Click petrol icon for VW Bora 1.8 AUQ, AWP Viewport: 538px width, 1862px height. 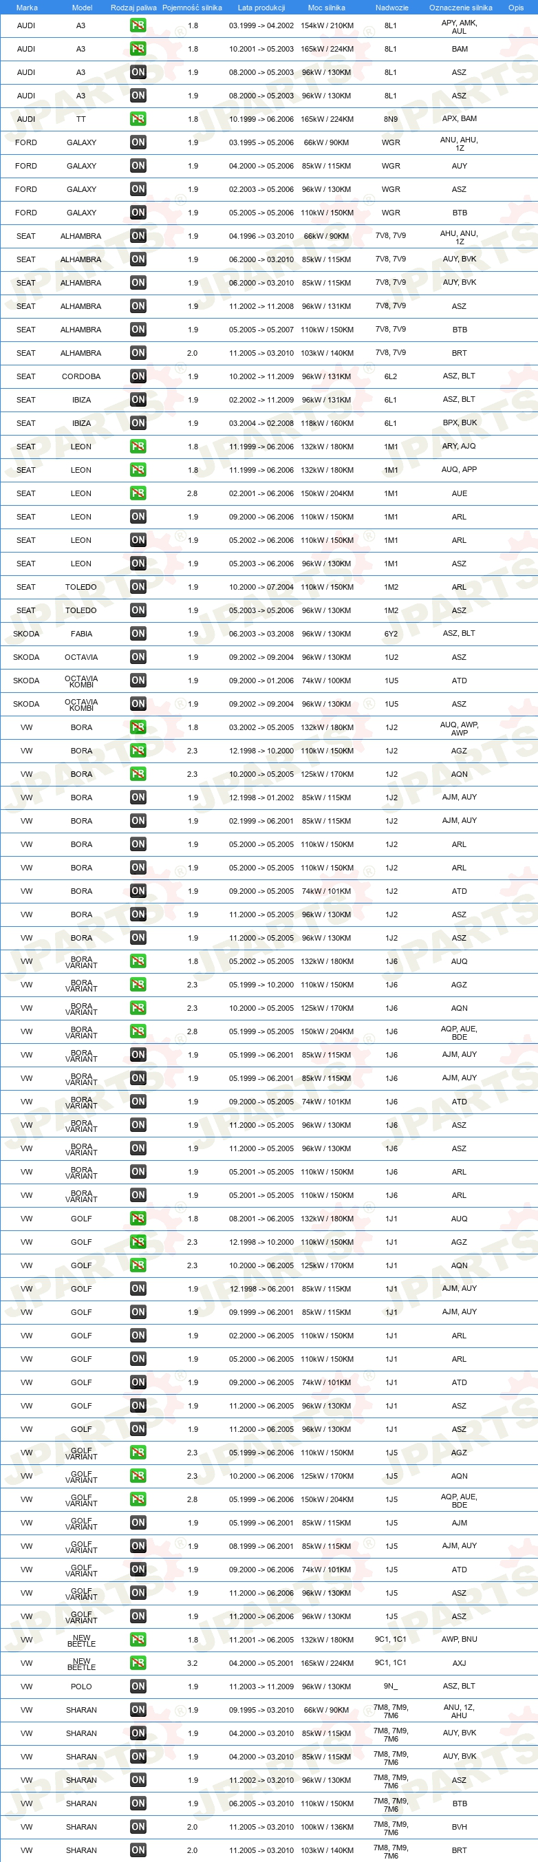138,727
